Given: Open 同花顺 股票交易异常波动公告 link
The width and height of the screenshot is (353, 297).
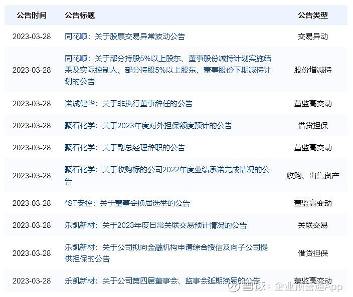Looking at the screenshot, I should [125, 37].
